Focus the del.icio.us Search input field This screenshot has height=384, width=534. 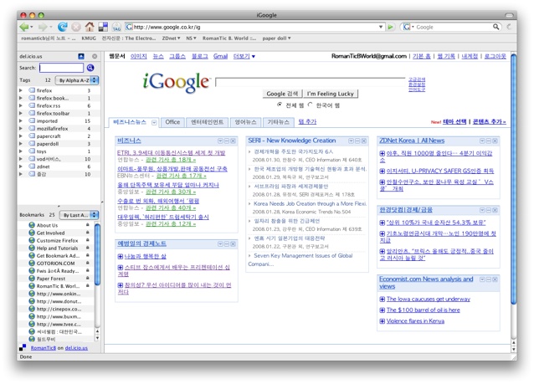[61, 68]
